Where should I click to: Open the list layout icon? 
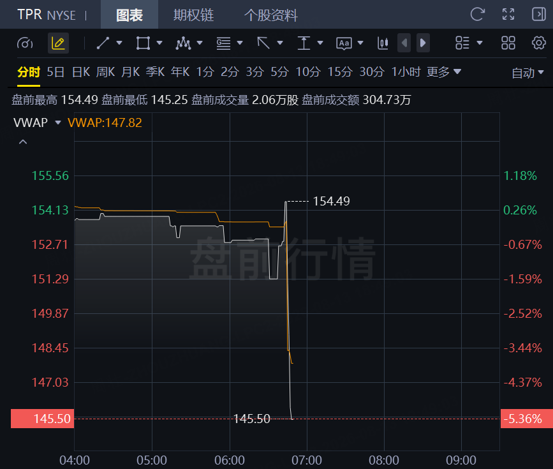pyautogui.click(x=462, y=43)
